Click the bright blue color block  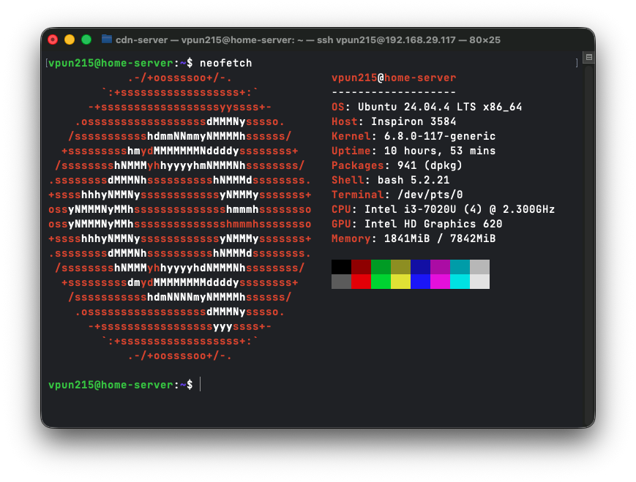(x=420, y=282)
